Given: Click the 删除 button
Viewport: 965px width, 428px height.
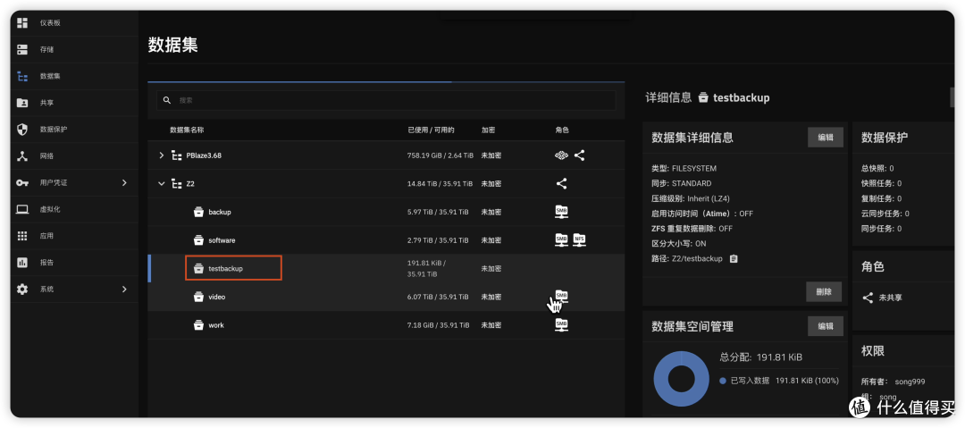Looking at the screenshot, I should [824, 292].
